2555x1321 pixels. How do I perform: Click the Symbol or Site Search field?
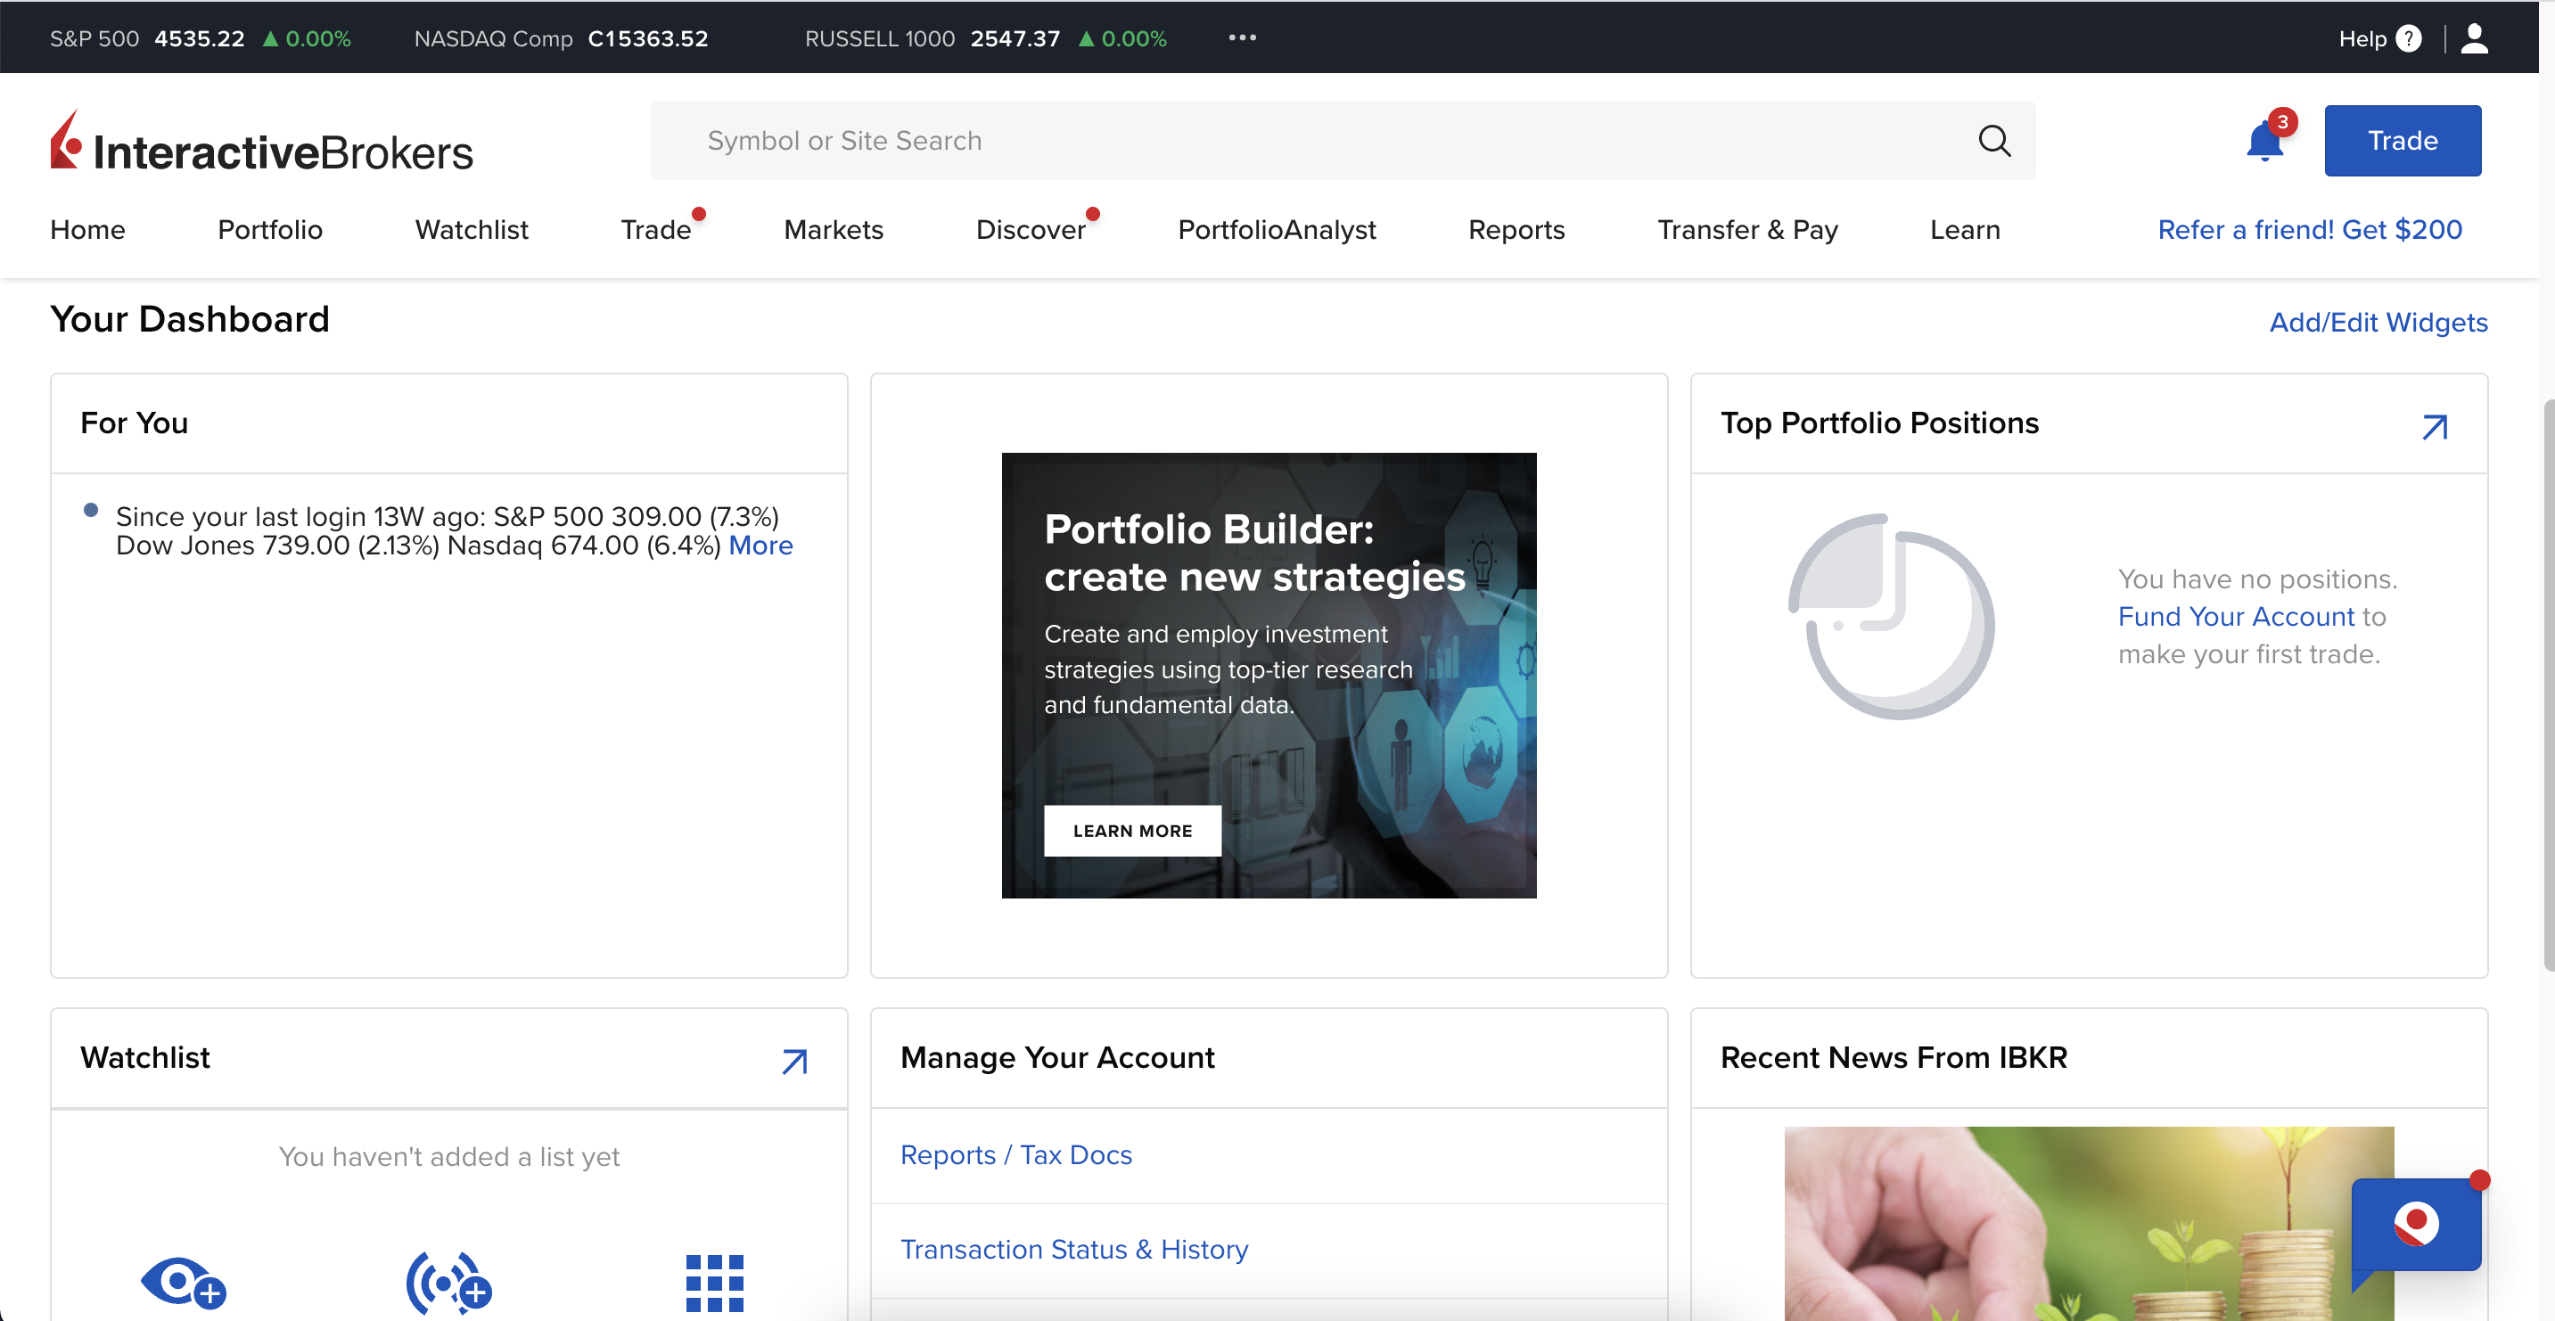[1343, 141]
